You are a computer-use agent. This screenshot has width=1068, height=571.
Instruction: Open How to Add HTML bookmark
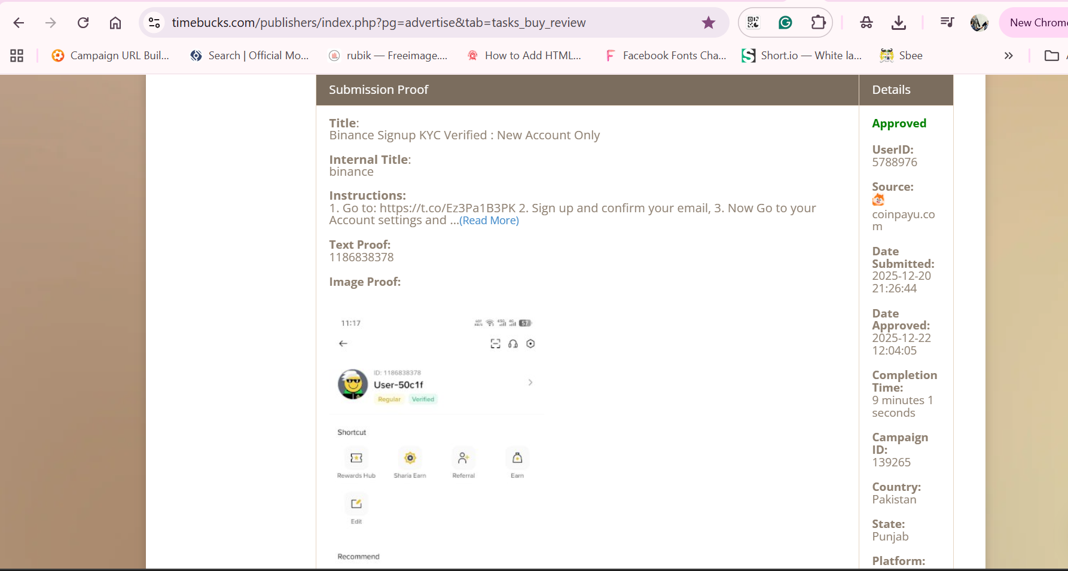coord(524,56)
